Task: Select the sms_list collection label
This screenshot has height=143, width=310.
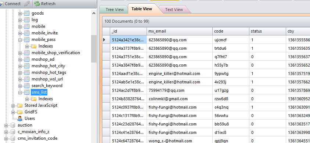Action: [x=39, y=92]
